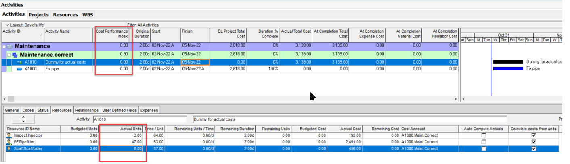The image size is (570, 164).
Task: Click the activity table horizontal scrollbar left arrow
Action: [x=5, y=99]
